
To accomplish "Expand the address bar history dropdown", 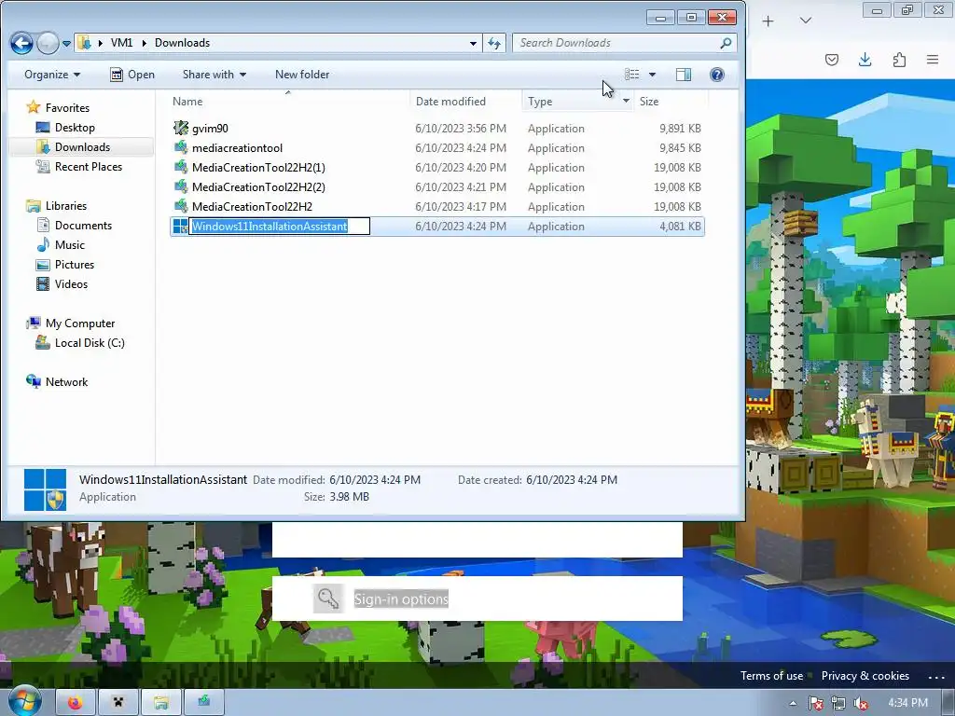I will pyautogui.click(x=473, y=43).
